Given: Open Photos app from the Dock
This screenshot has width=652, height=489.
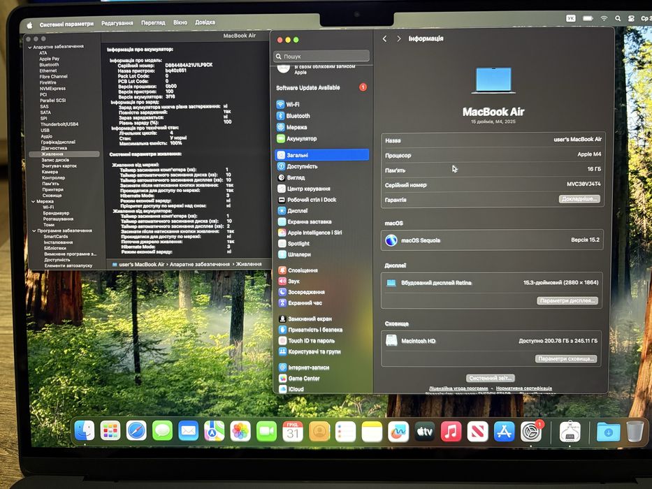Looking at the screenshot, I should click(240, 431).
